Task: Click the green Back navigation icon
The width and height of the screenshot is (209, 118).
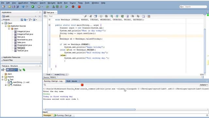Action: click(x=33, y=7)
